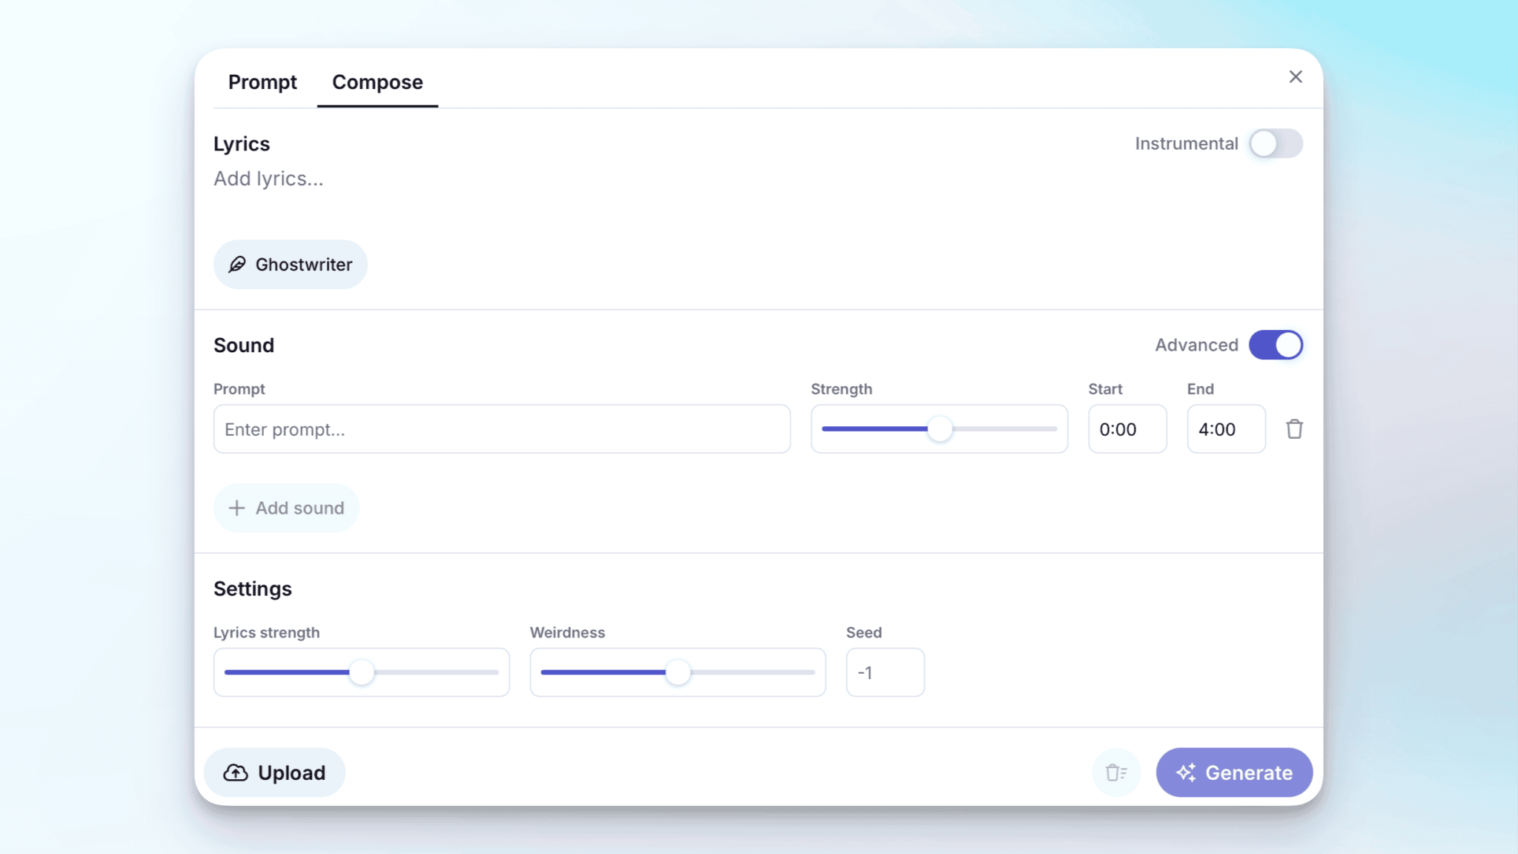Screen dimensions: 1518x854
Task: Click the End time field showing 4:00
Action: pyautogui.click(x=1226, y=429)
